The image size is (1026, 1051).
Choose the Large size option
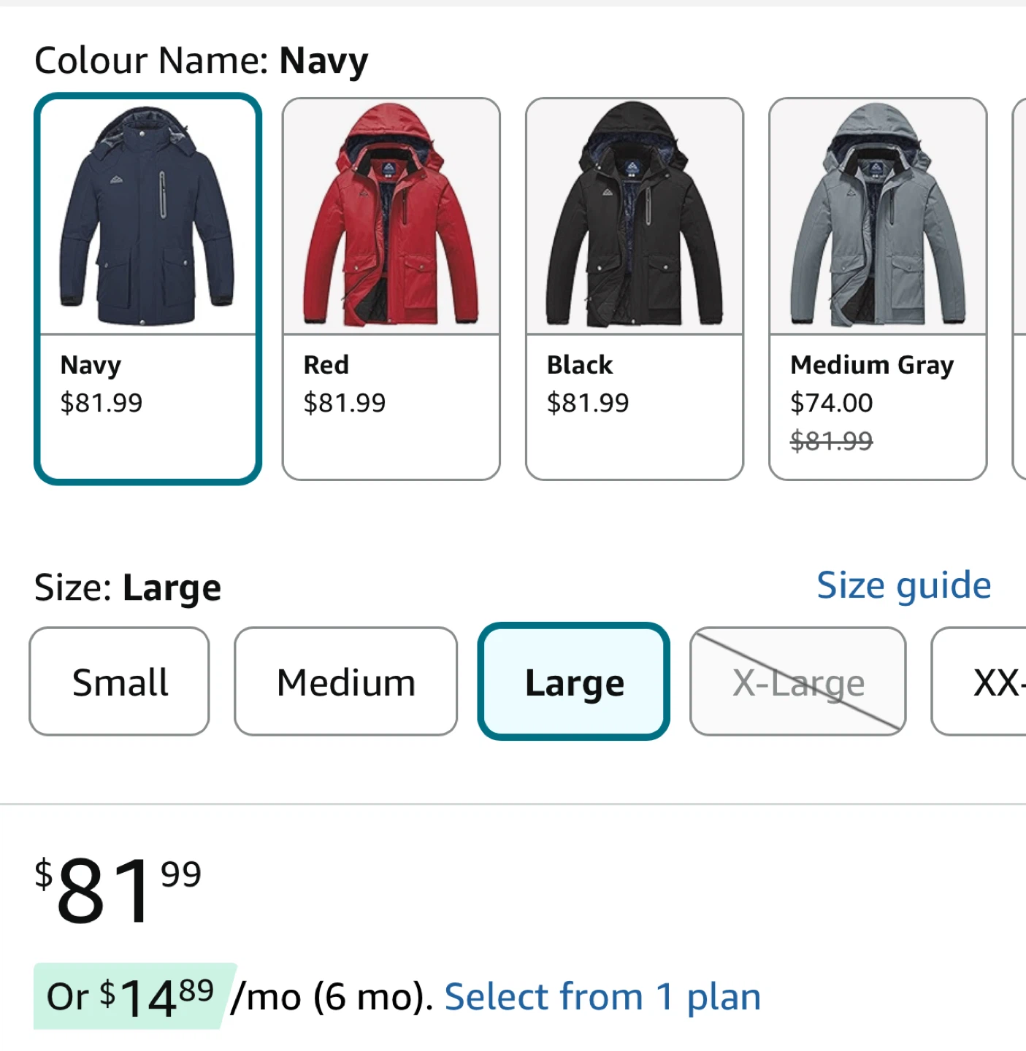click(574, 682)
